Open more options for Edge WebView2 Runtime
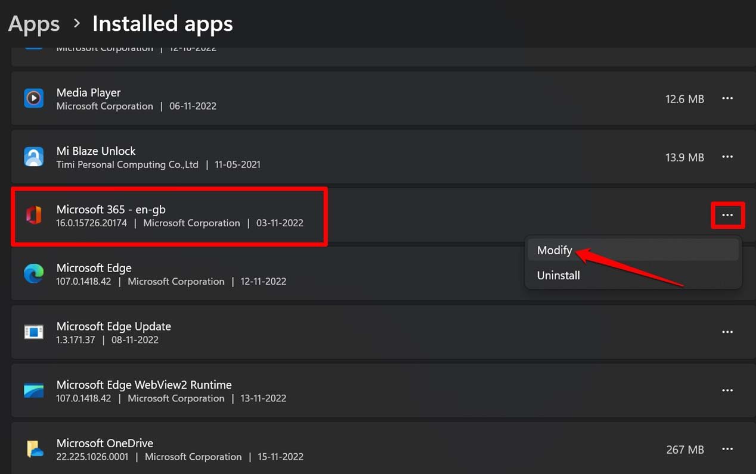The image size is (756, 474). pos(727,391)
